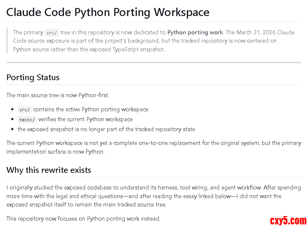
Task: Click "verifies the current Python workspace" text
Action: pyautogui.click(x=85, y=119)
